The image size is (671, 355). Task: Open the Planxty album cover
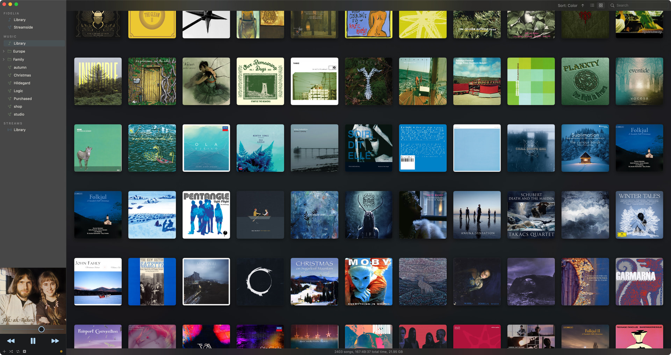click(585, 81)
